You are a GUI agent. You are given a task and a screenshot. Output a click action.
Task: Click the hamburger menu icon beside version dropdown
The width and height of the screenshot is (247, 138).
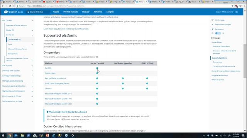tap(237, 12)
